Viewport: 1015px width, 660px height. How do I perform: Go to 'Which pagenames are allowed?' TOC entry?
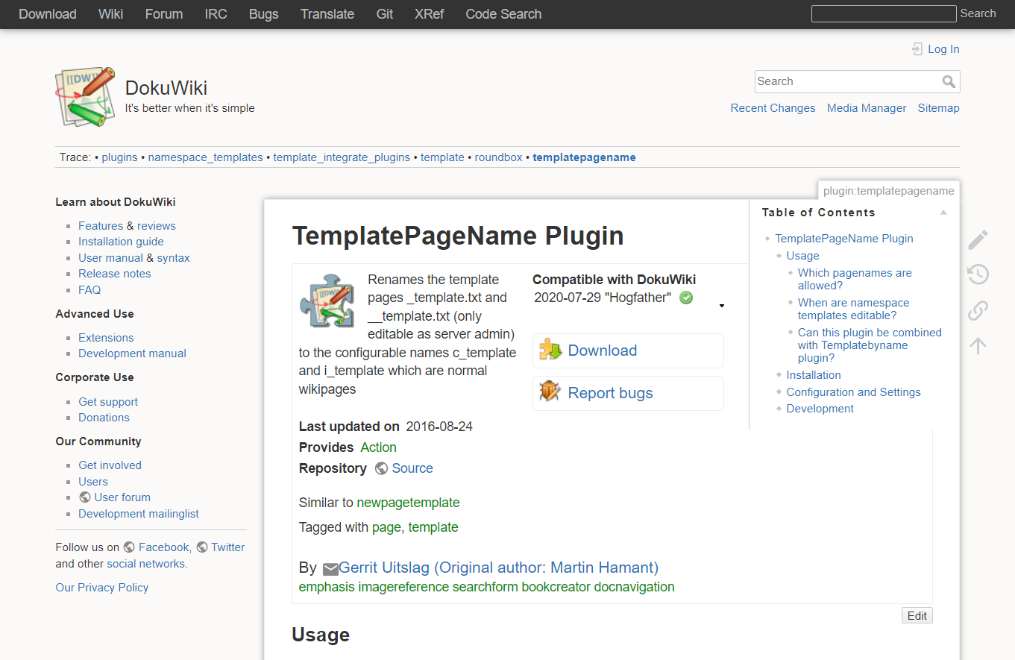(855, 279)
